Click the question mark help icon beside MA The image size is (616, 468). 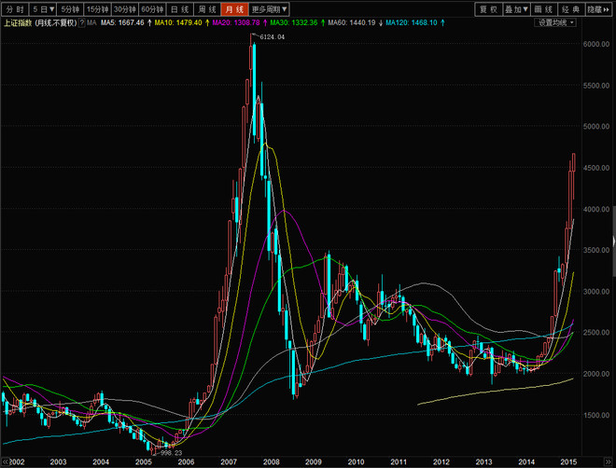coord(82,22)
